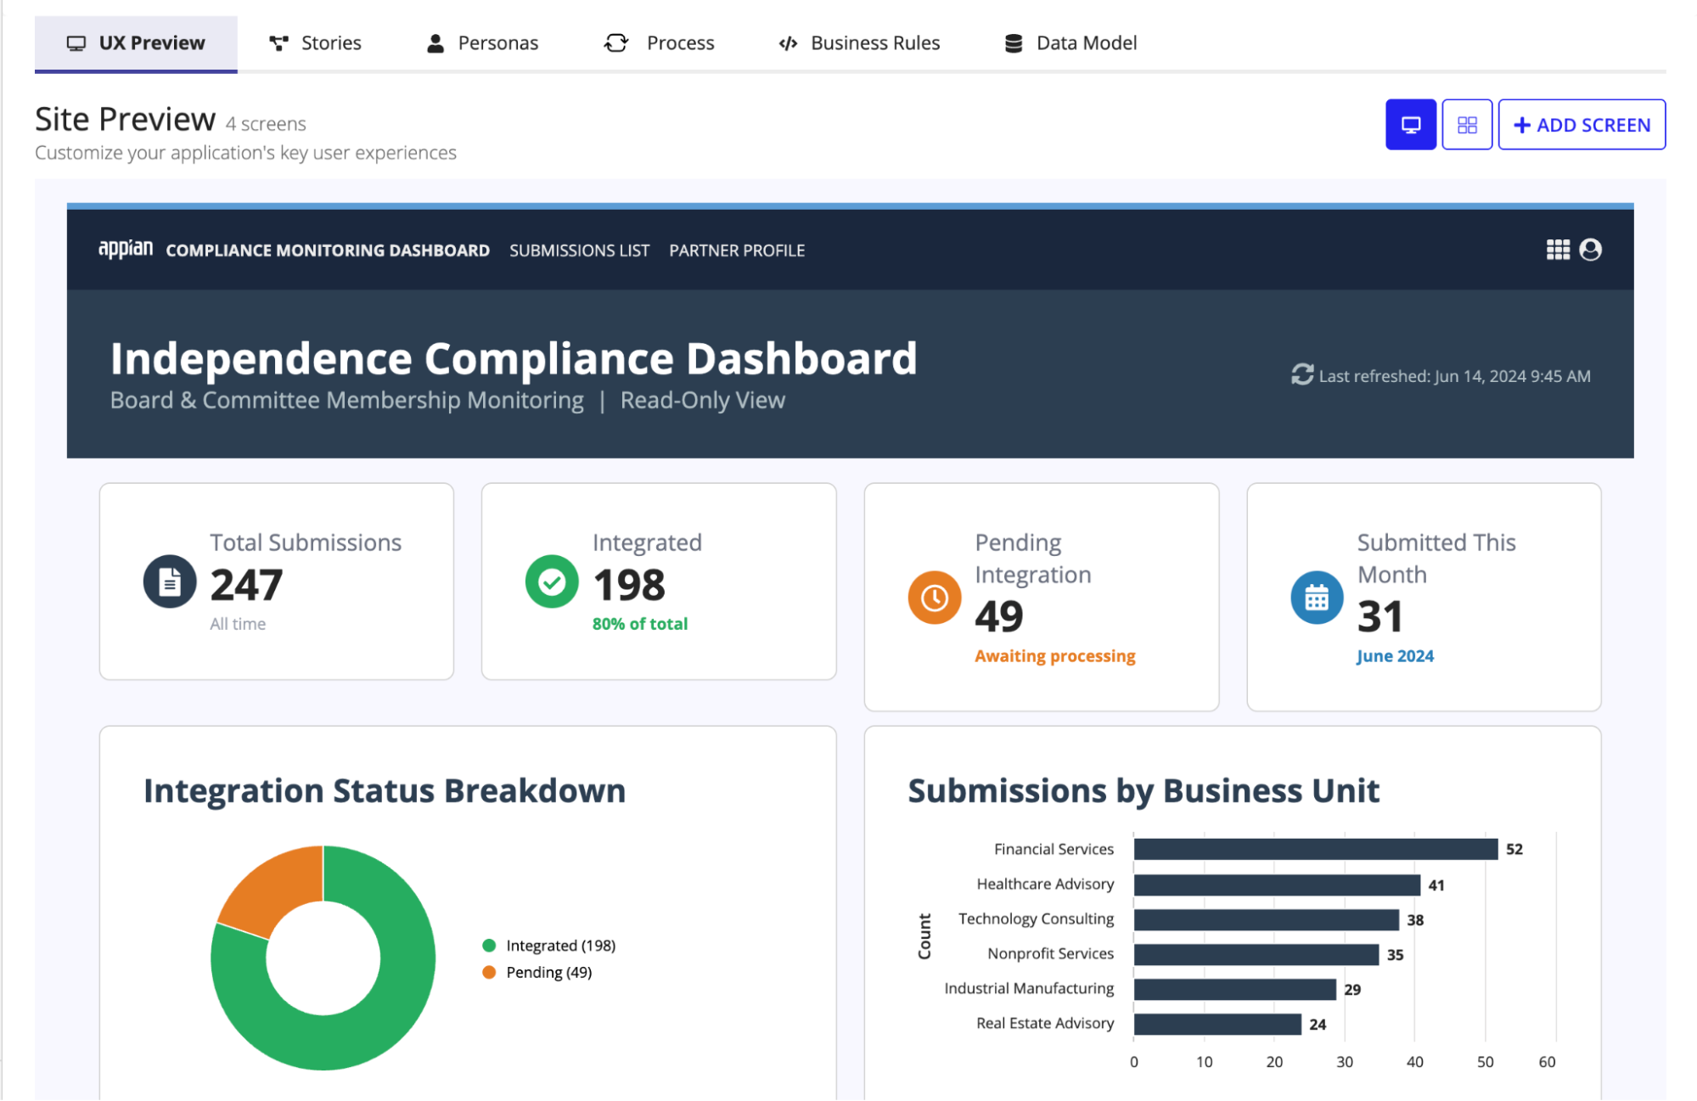Click the Pending Integration clock icon
Screen dimensions: 1697x1101
pos(934,598)
